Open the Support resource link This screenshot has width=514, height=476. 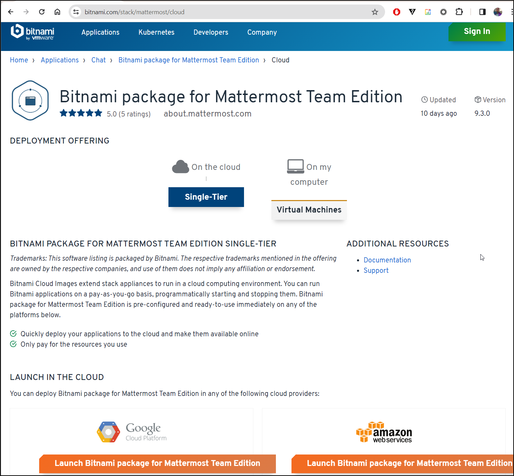point(376,270)
